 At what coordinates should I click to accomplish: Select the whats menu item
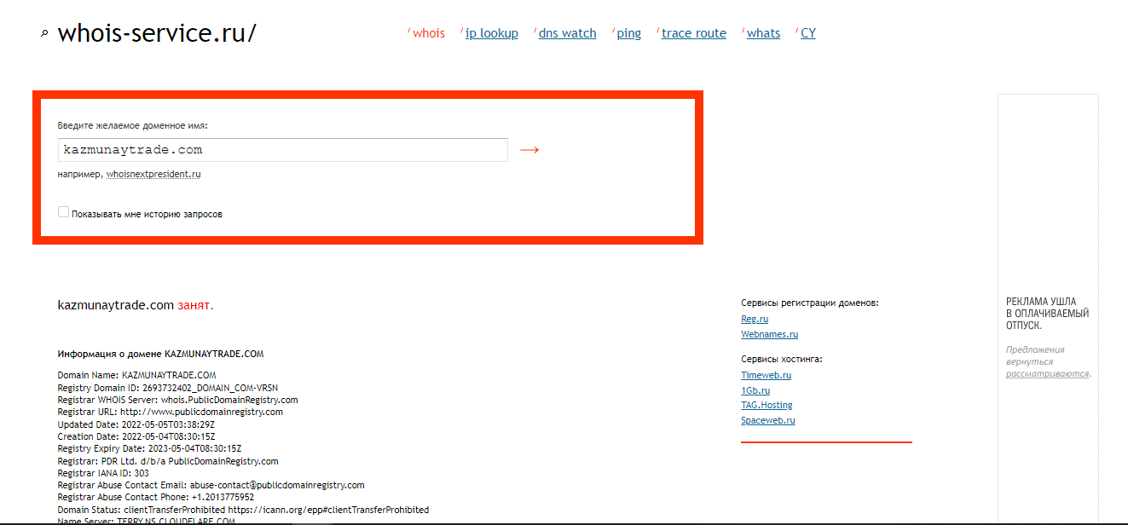[763, 33]
